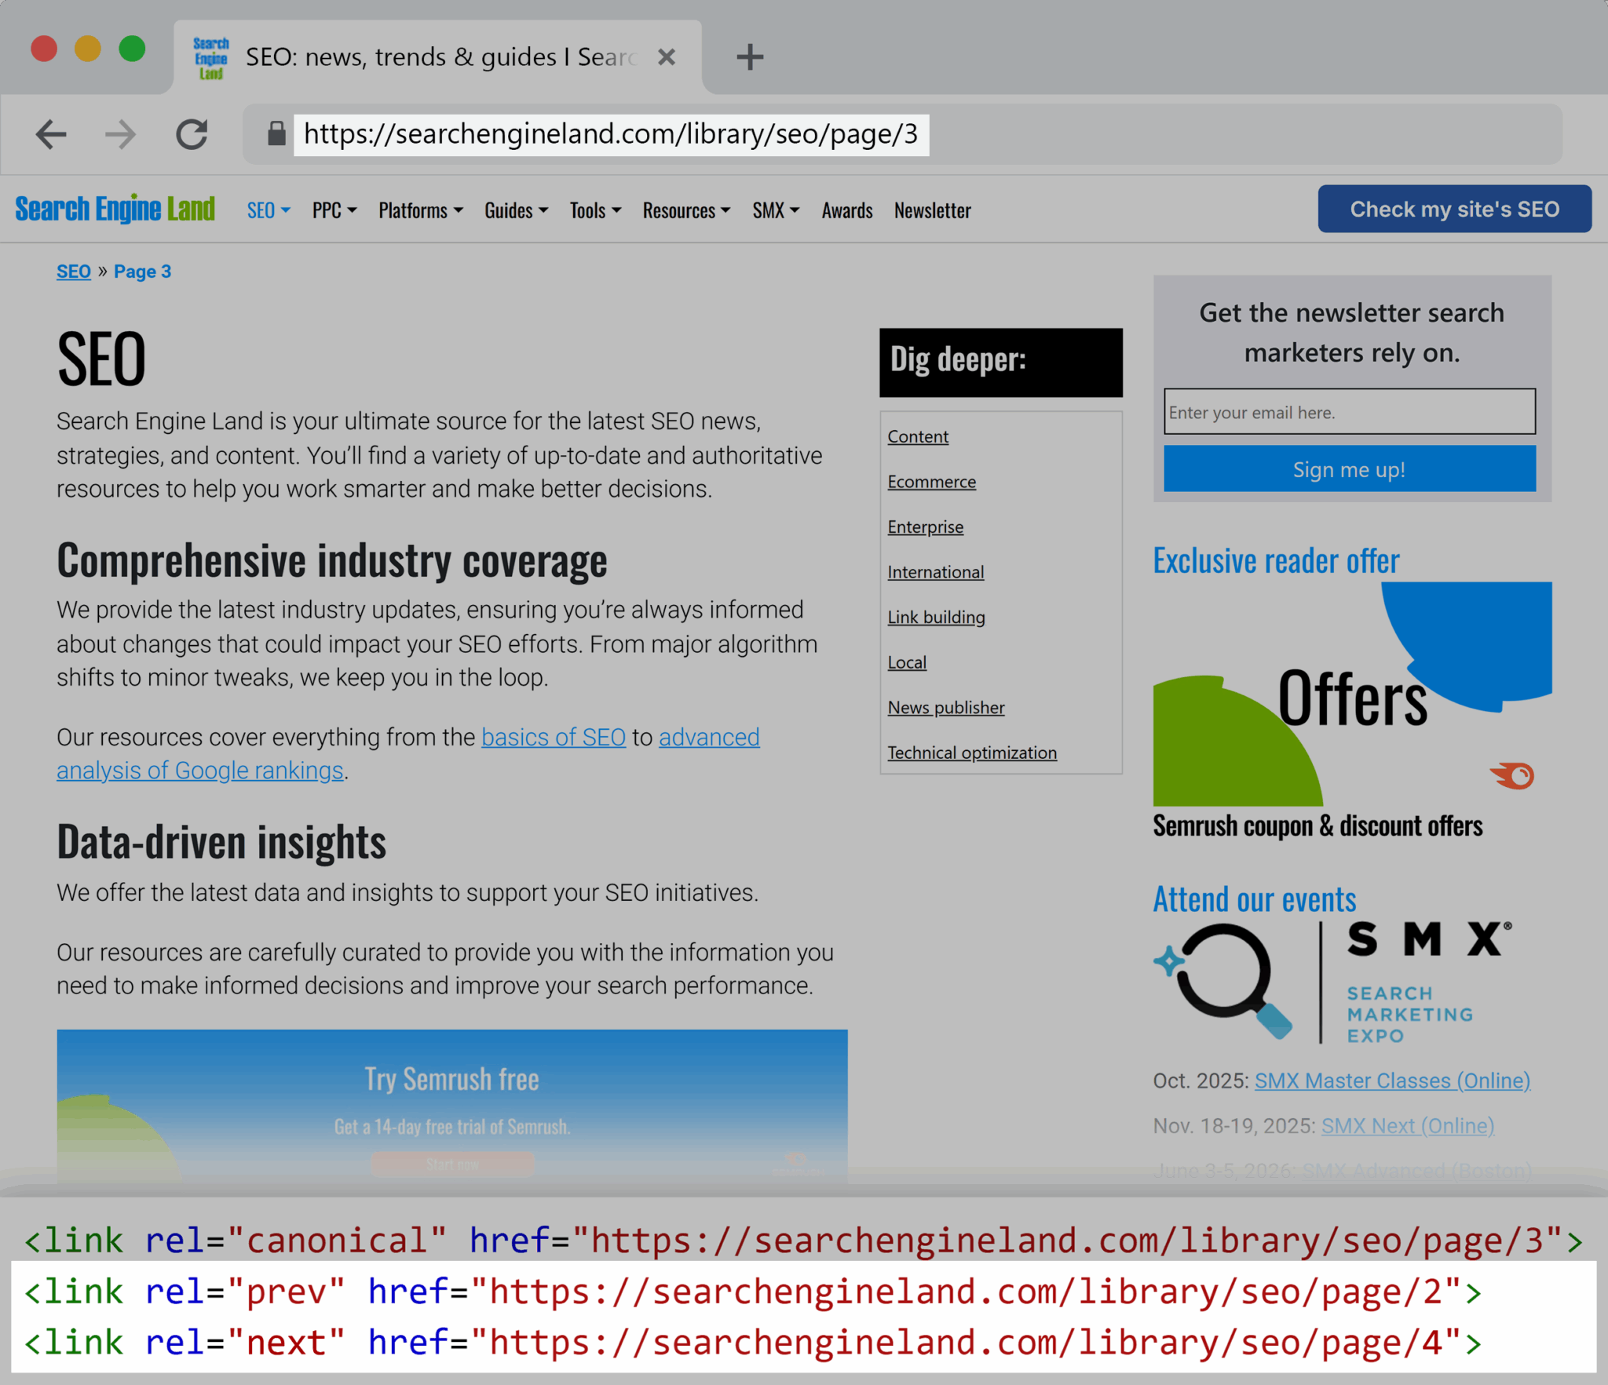Open the Content link under Dig deeper
The width and height of the screenshot is (1608, 1385).
coord(918,436)
